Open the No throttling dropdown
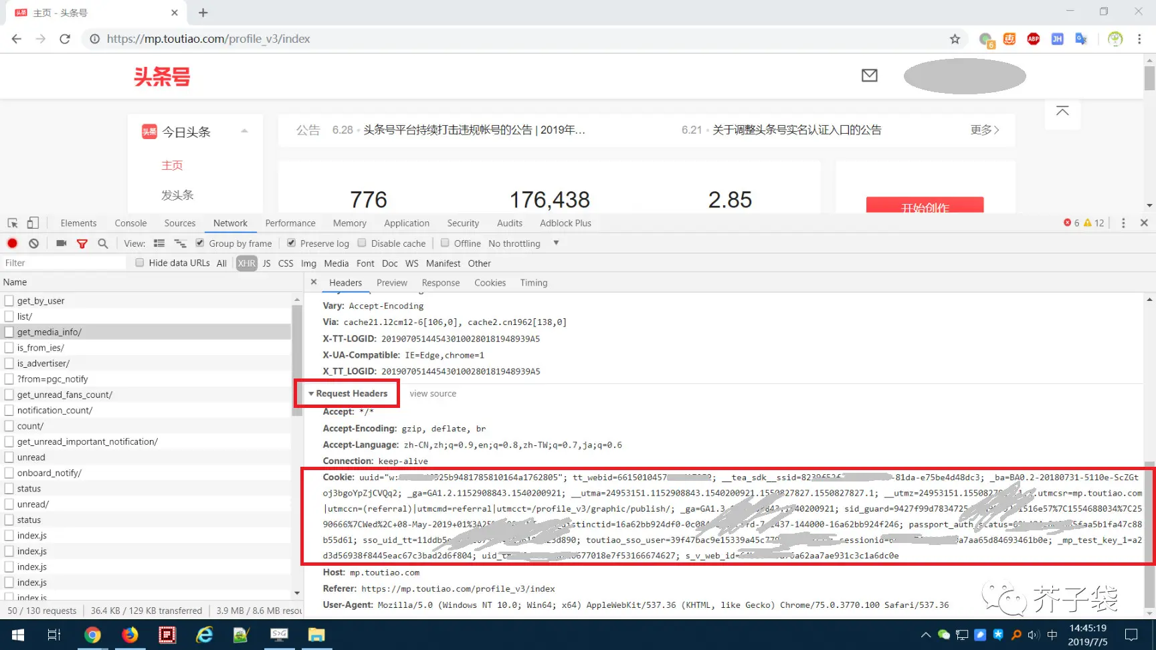Viewport: 1156px width, 650px height. tap(523, 243)
